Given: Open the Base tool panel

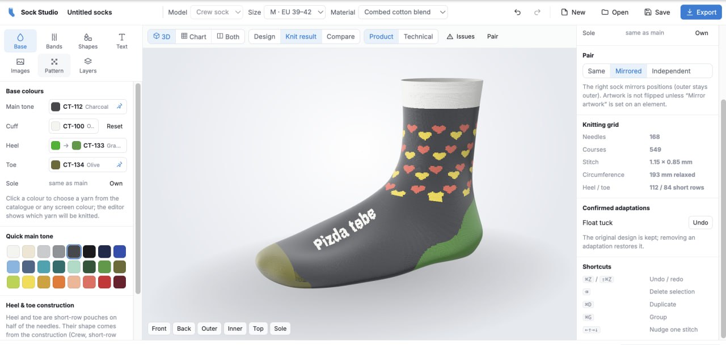Looking at the screenshot, I should pos(20,41).
